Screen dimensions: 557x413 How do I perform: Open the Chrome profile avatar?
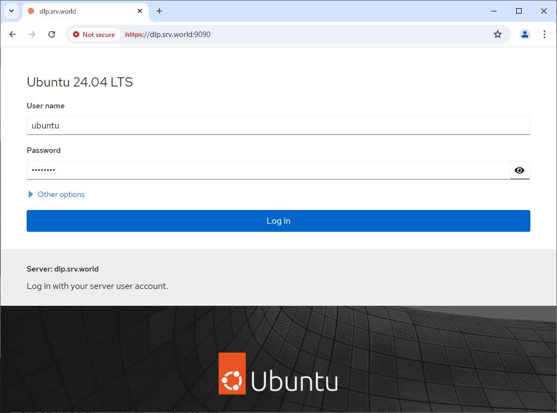click(x=524, y=34)
